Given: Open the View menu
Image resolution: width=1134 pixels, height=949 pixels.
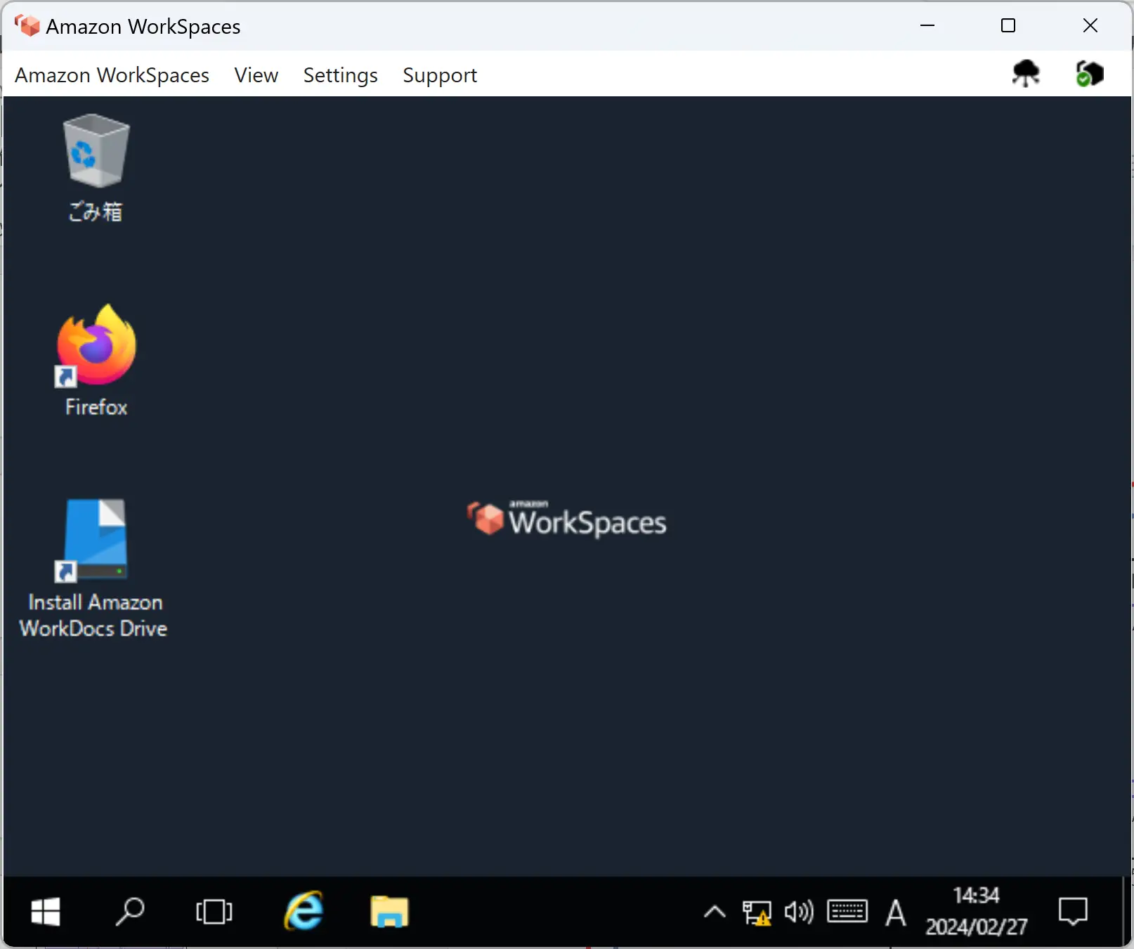Looking at the screenshot, I should [256, 75].
